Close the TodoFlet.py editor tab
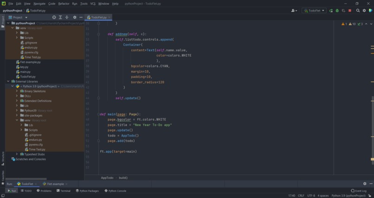 (110, 18)
